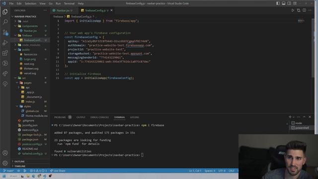Open Customize Layout icon

click(295, 3)
